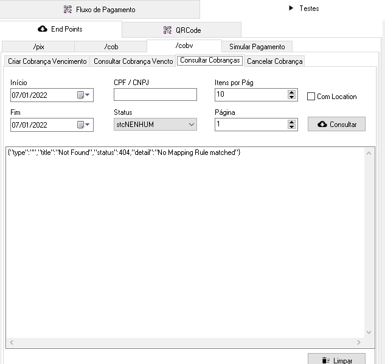Open Consultar Cobranças tab
The height and width of the screenshot is (364, 385).
click(210, 60)
